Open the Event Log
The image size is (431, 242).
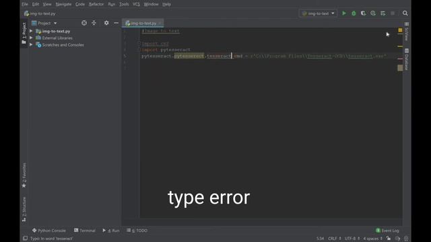coord(387,231)
